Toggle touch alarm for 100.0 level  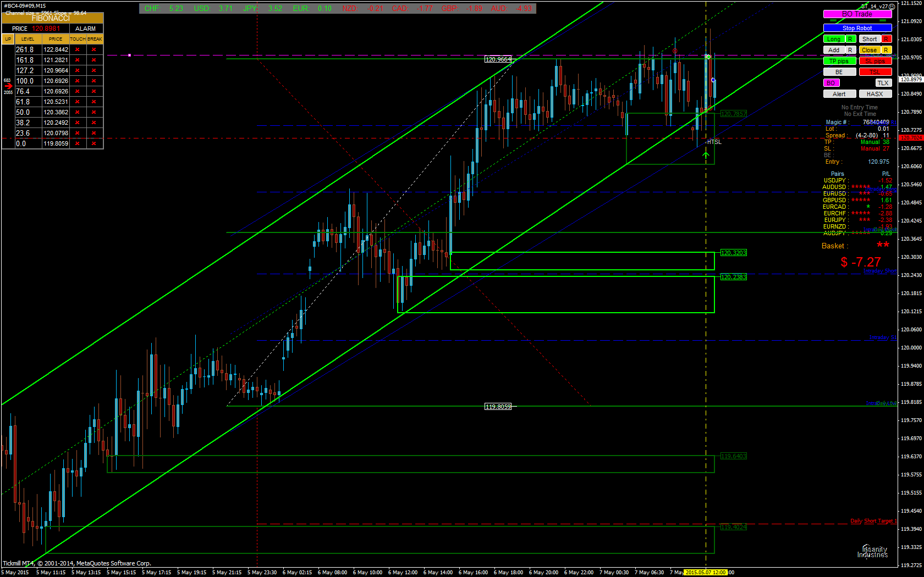click(x=78, y=81)
